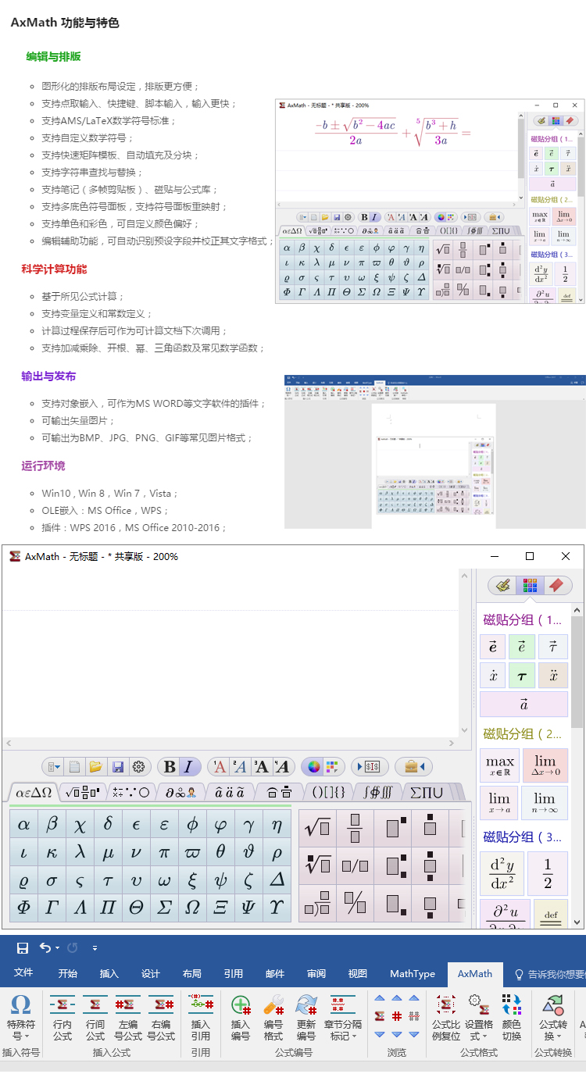Open the 设置格式 dropdown in ribbon
The width and height of the screenshot is (586, 1081).
(478, 1018)
